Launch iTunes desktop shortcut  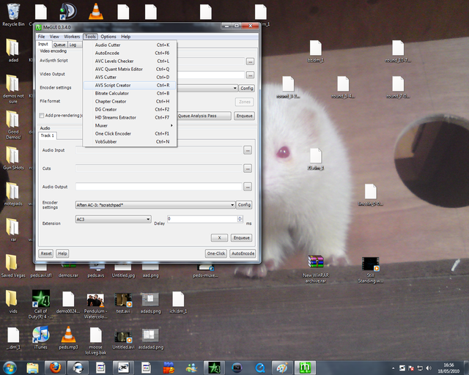(41, 338)
